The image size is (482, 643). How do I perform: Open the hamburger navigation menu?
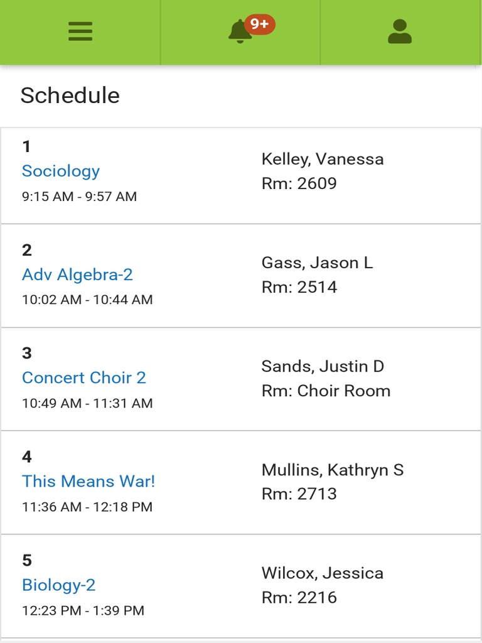click(80, 31)
